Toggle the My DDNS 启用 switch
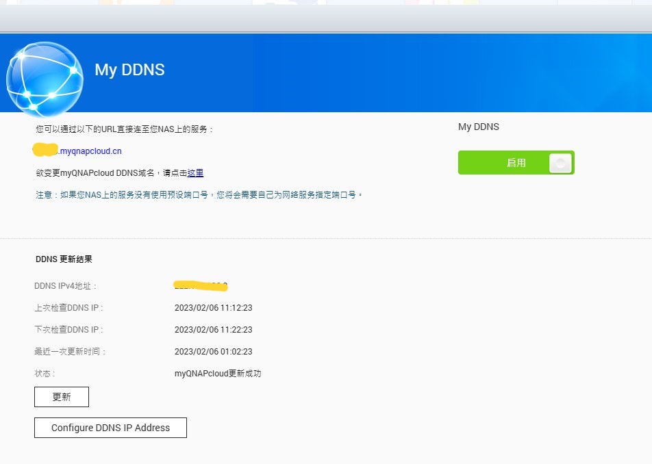 (516, 162)
